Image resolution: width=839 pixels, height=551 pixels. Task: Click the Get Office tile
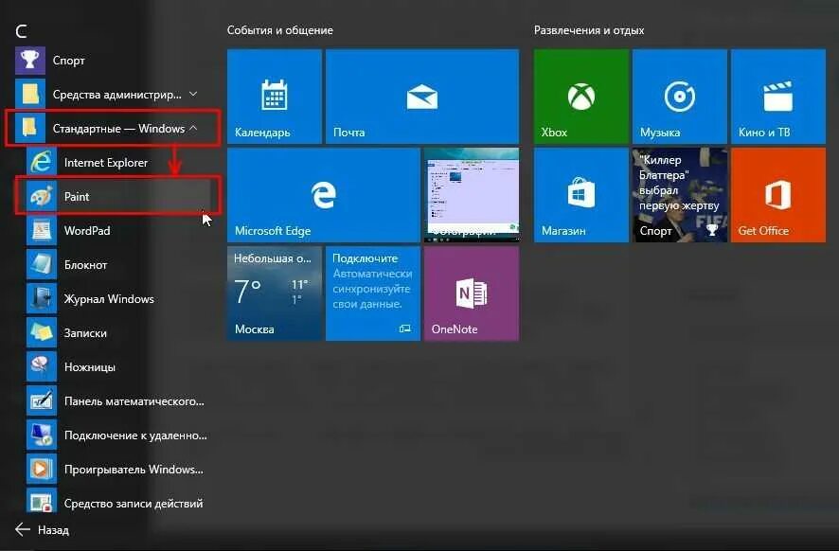(778, 195)
